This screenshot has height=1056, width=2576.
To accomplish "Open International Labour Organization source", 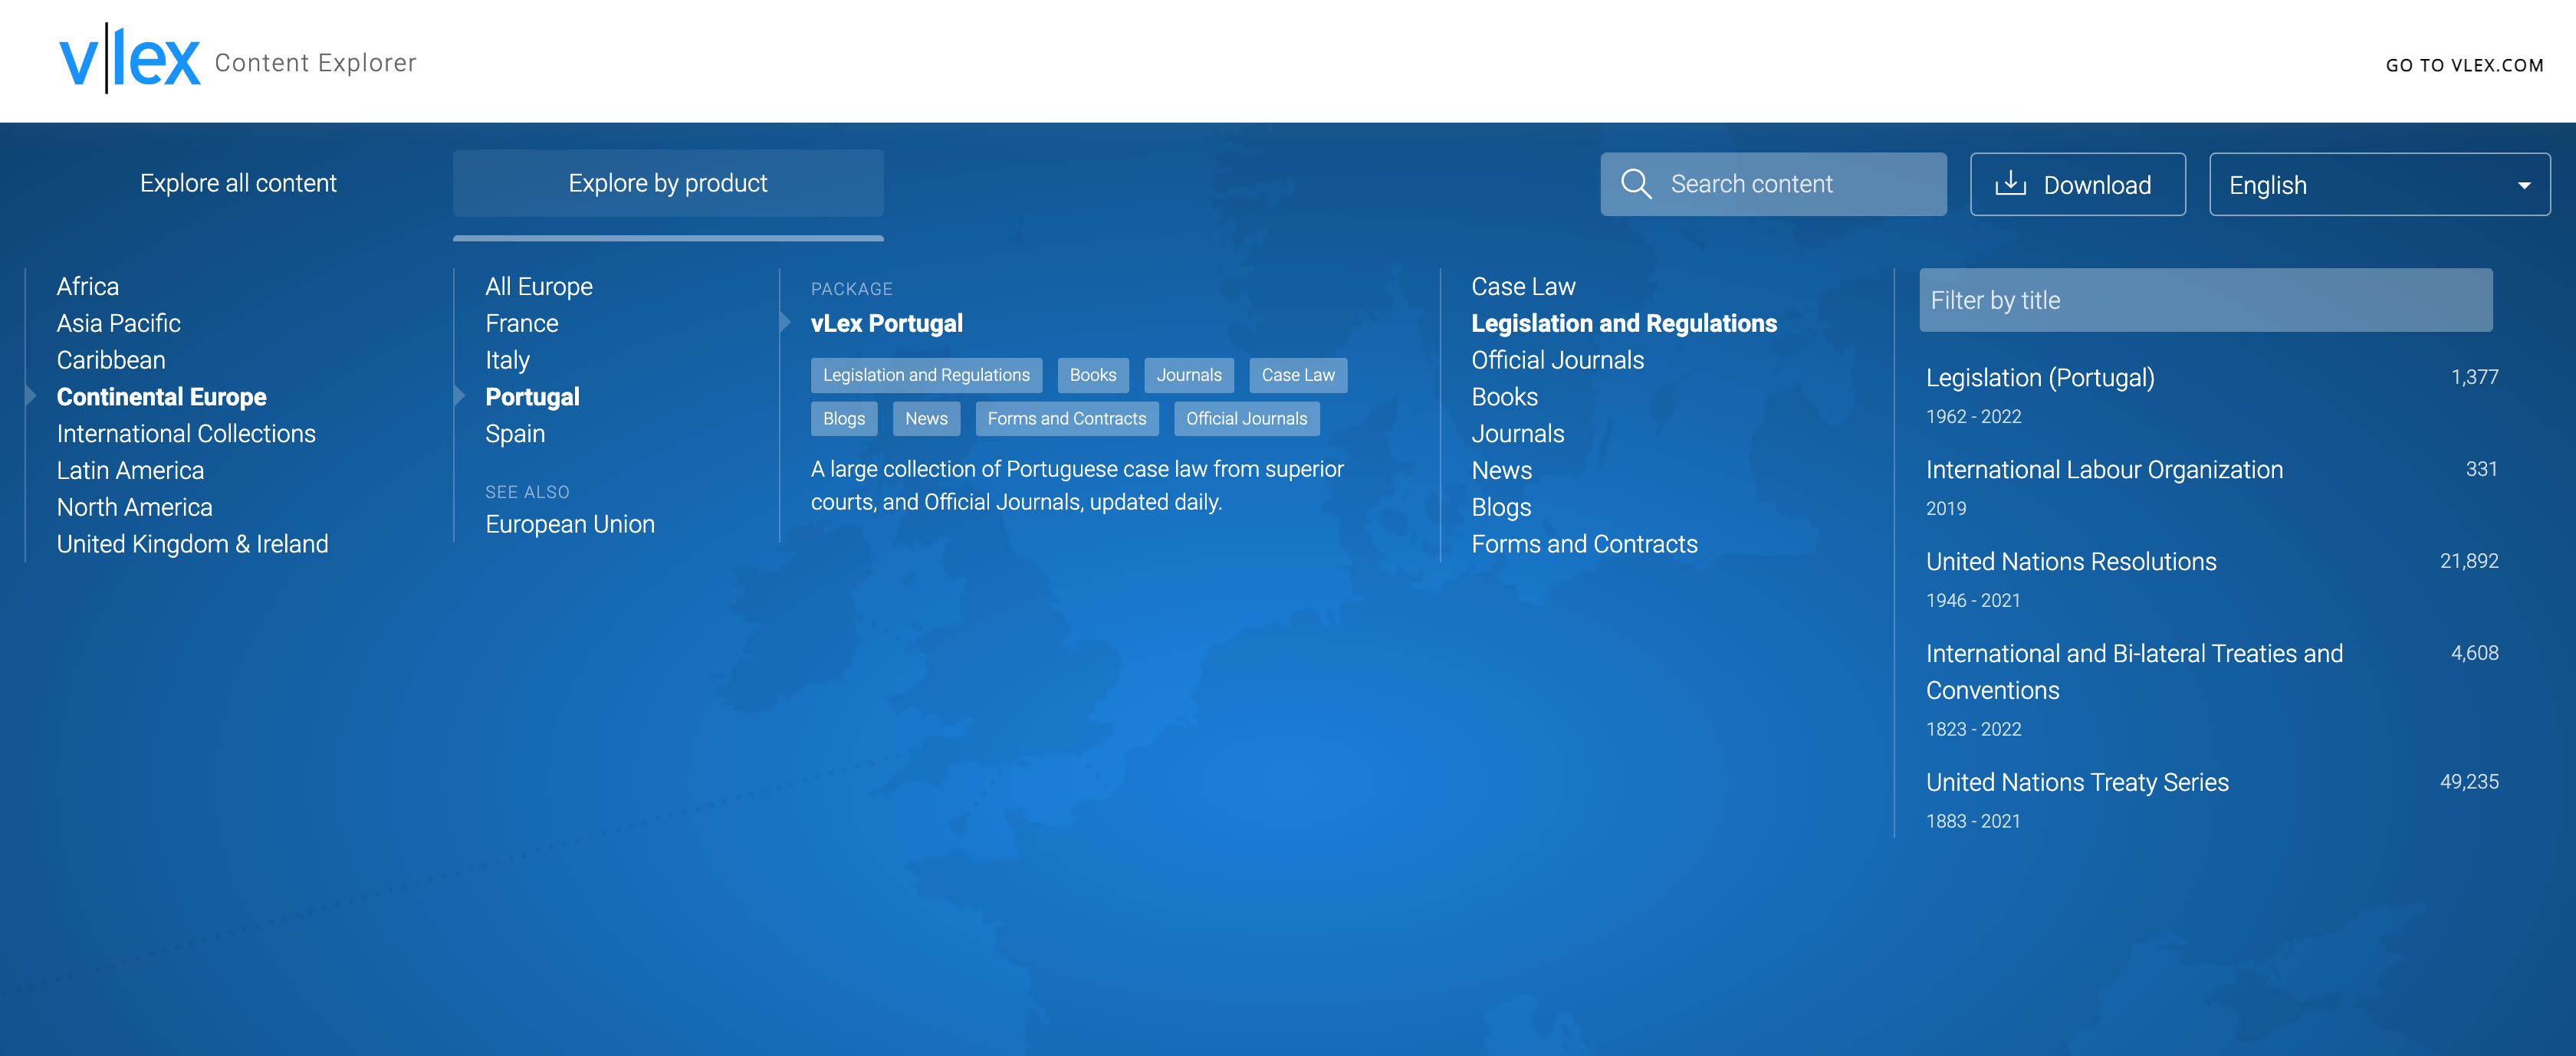I will [2104, 470].
